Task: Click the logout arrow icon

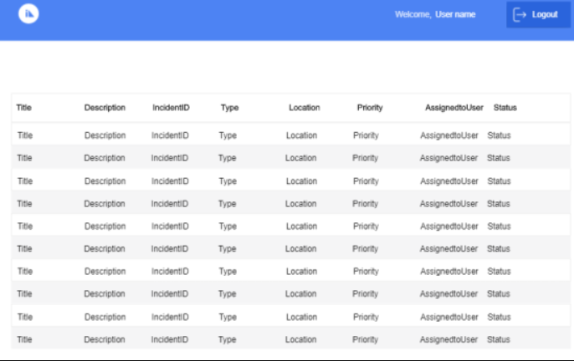Action: tap(520, 14)
